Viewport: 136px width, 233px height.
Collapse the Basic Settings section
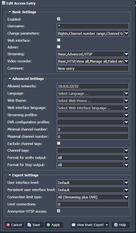(x=10, y=12)
